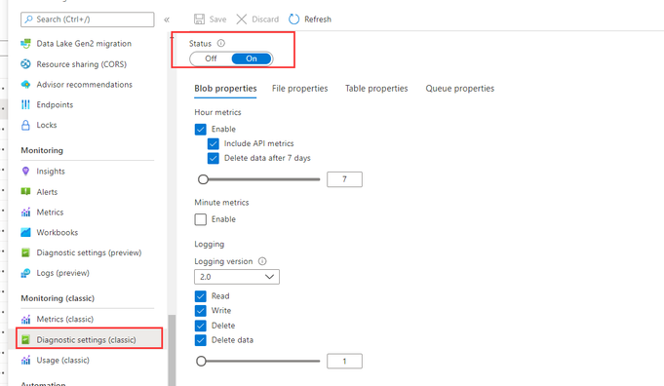664x386 pixels.
Task: Toggle Delete data after 7 days checkbox
Action: point(214,158)
